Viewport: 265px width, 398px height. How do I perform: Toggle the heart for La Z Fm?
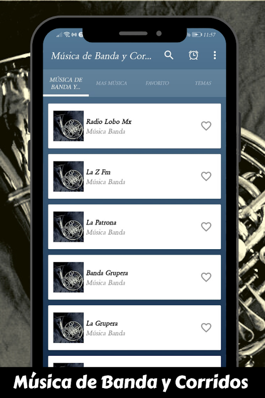(x=206, y=176)
